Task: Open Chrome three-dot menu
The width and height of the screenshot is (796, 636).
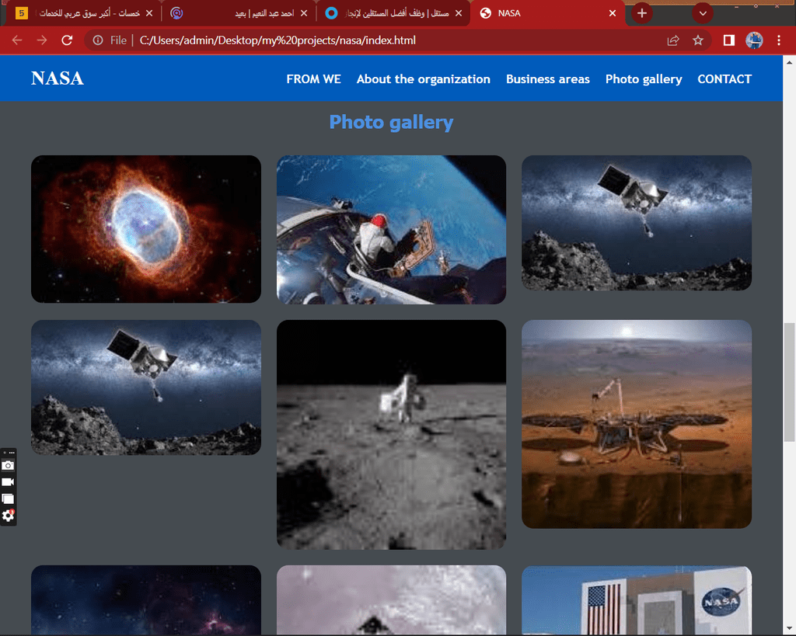Action: pyautogui.click(x=779, y=40)
